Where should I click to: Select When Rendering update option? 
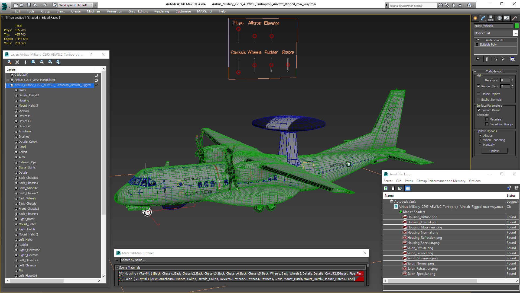coord(480,140)
